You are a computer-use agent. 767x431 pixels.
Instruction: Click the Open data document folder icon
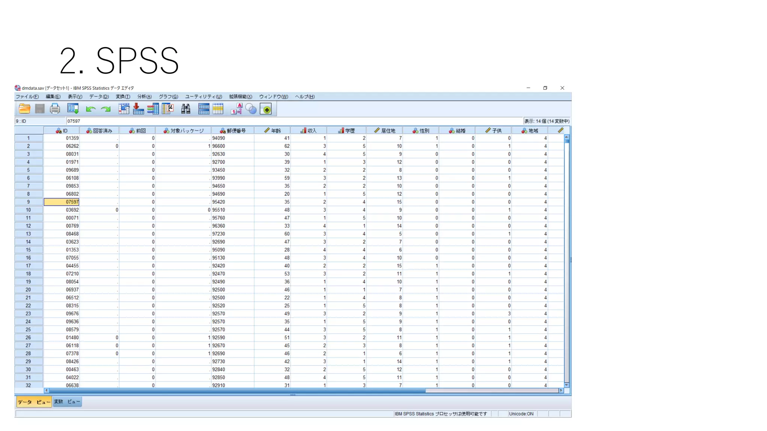click(x=25, y=109)
